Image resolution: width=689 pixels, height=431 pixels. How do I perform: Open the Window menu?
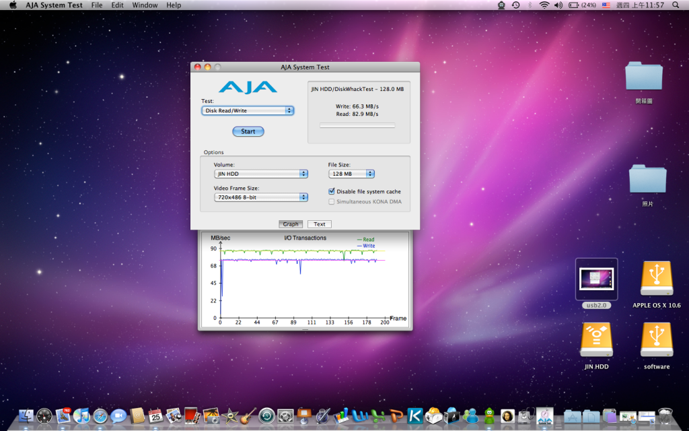pos(145,5)
